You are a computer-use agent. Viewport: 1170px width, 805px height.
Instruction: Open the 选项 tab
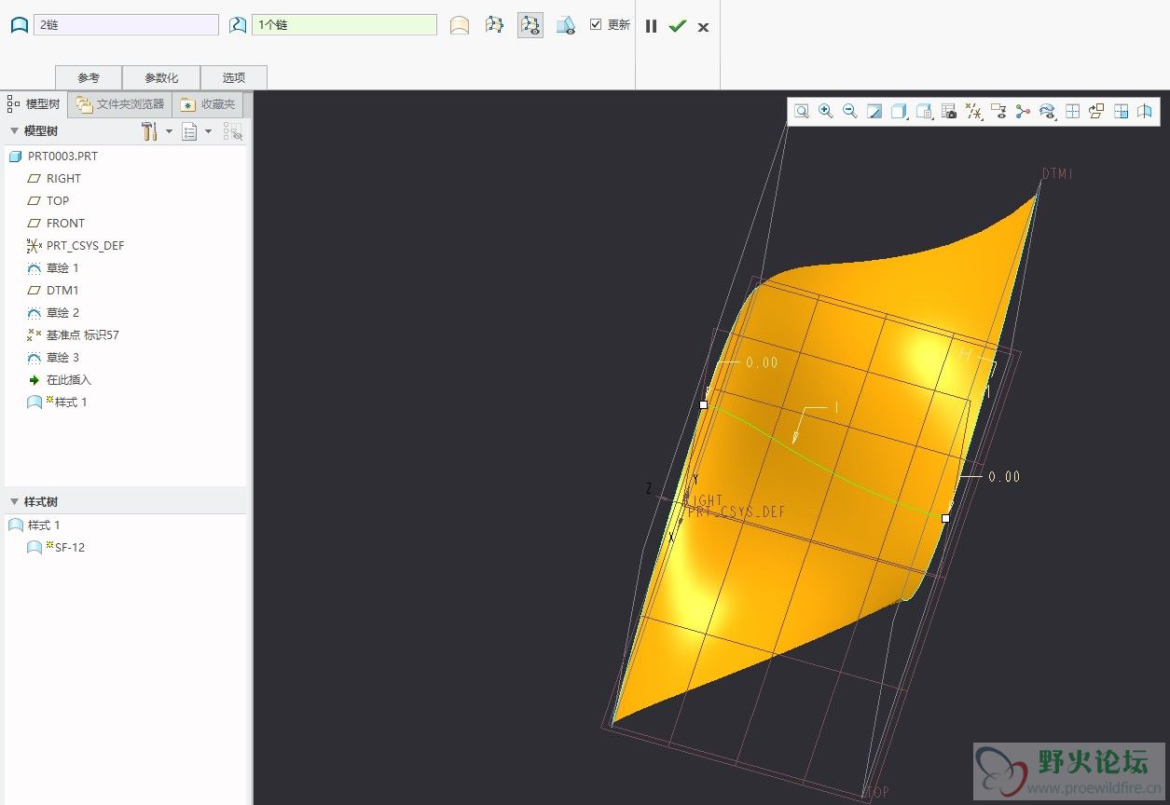click(x=234, y=77)
